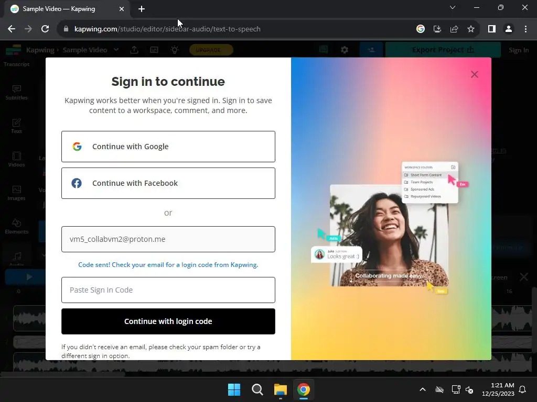Expand the Sample Video project dropdown
This screenshot has height=402, width=537.
point(116,50)
